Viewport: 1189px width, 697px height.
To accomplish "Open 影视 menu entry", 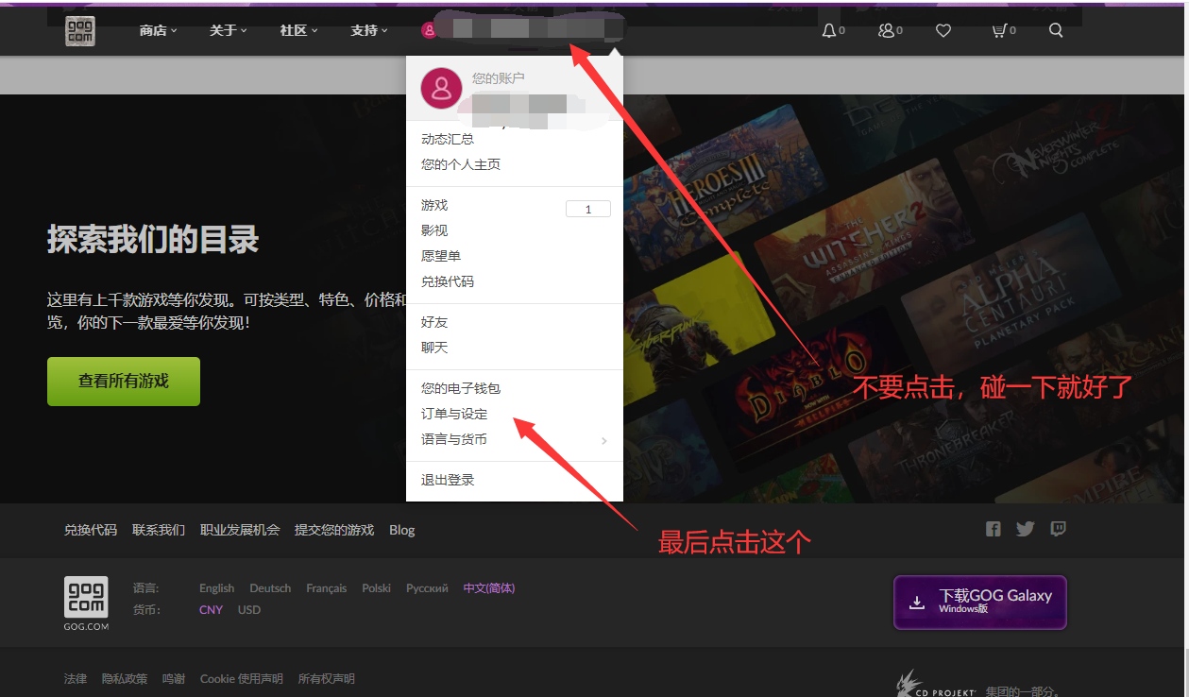I will click(x=434, y=230).
